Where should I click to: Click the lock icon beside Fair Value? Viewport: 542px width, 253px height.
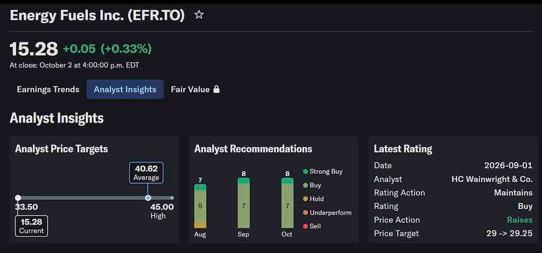point(216,89)
